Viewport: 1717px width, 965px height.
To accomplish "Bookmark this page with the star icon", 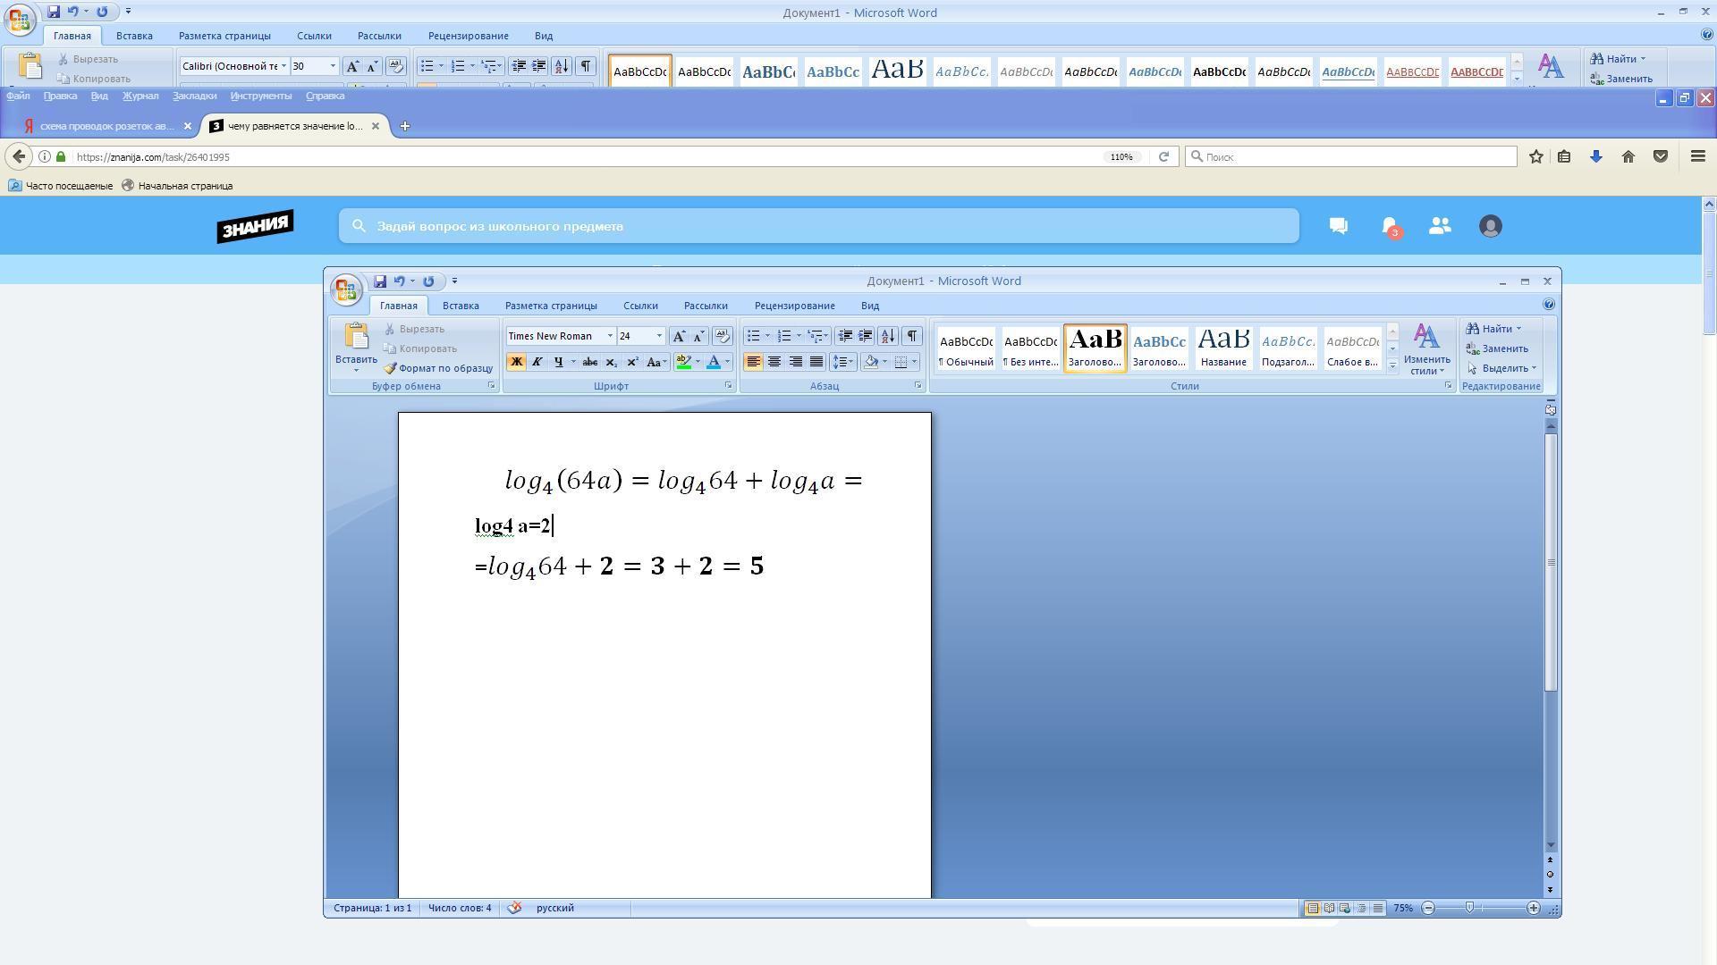I will [x=1536, y=157].
